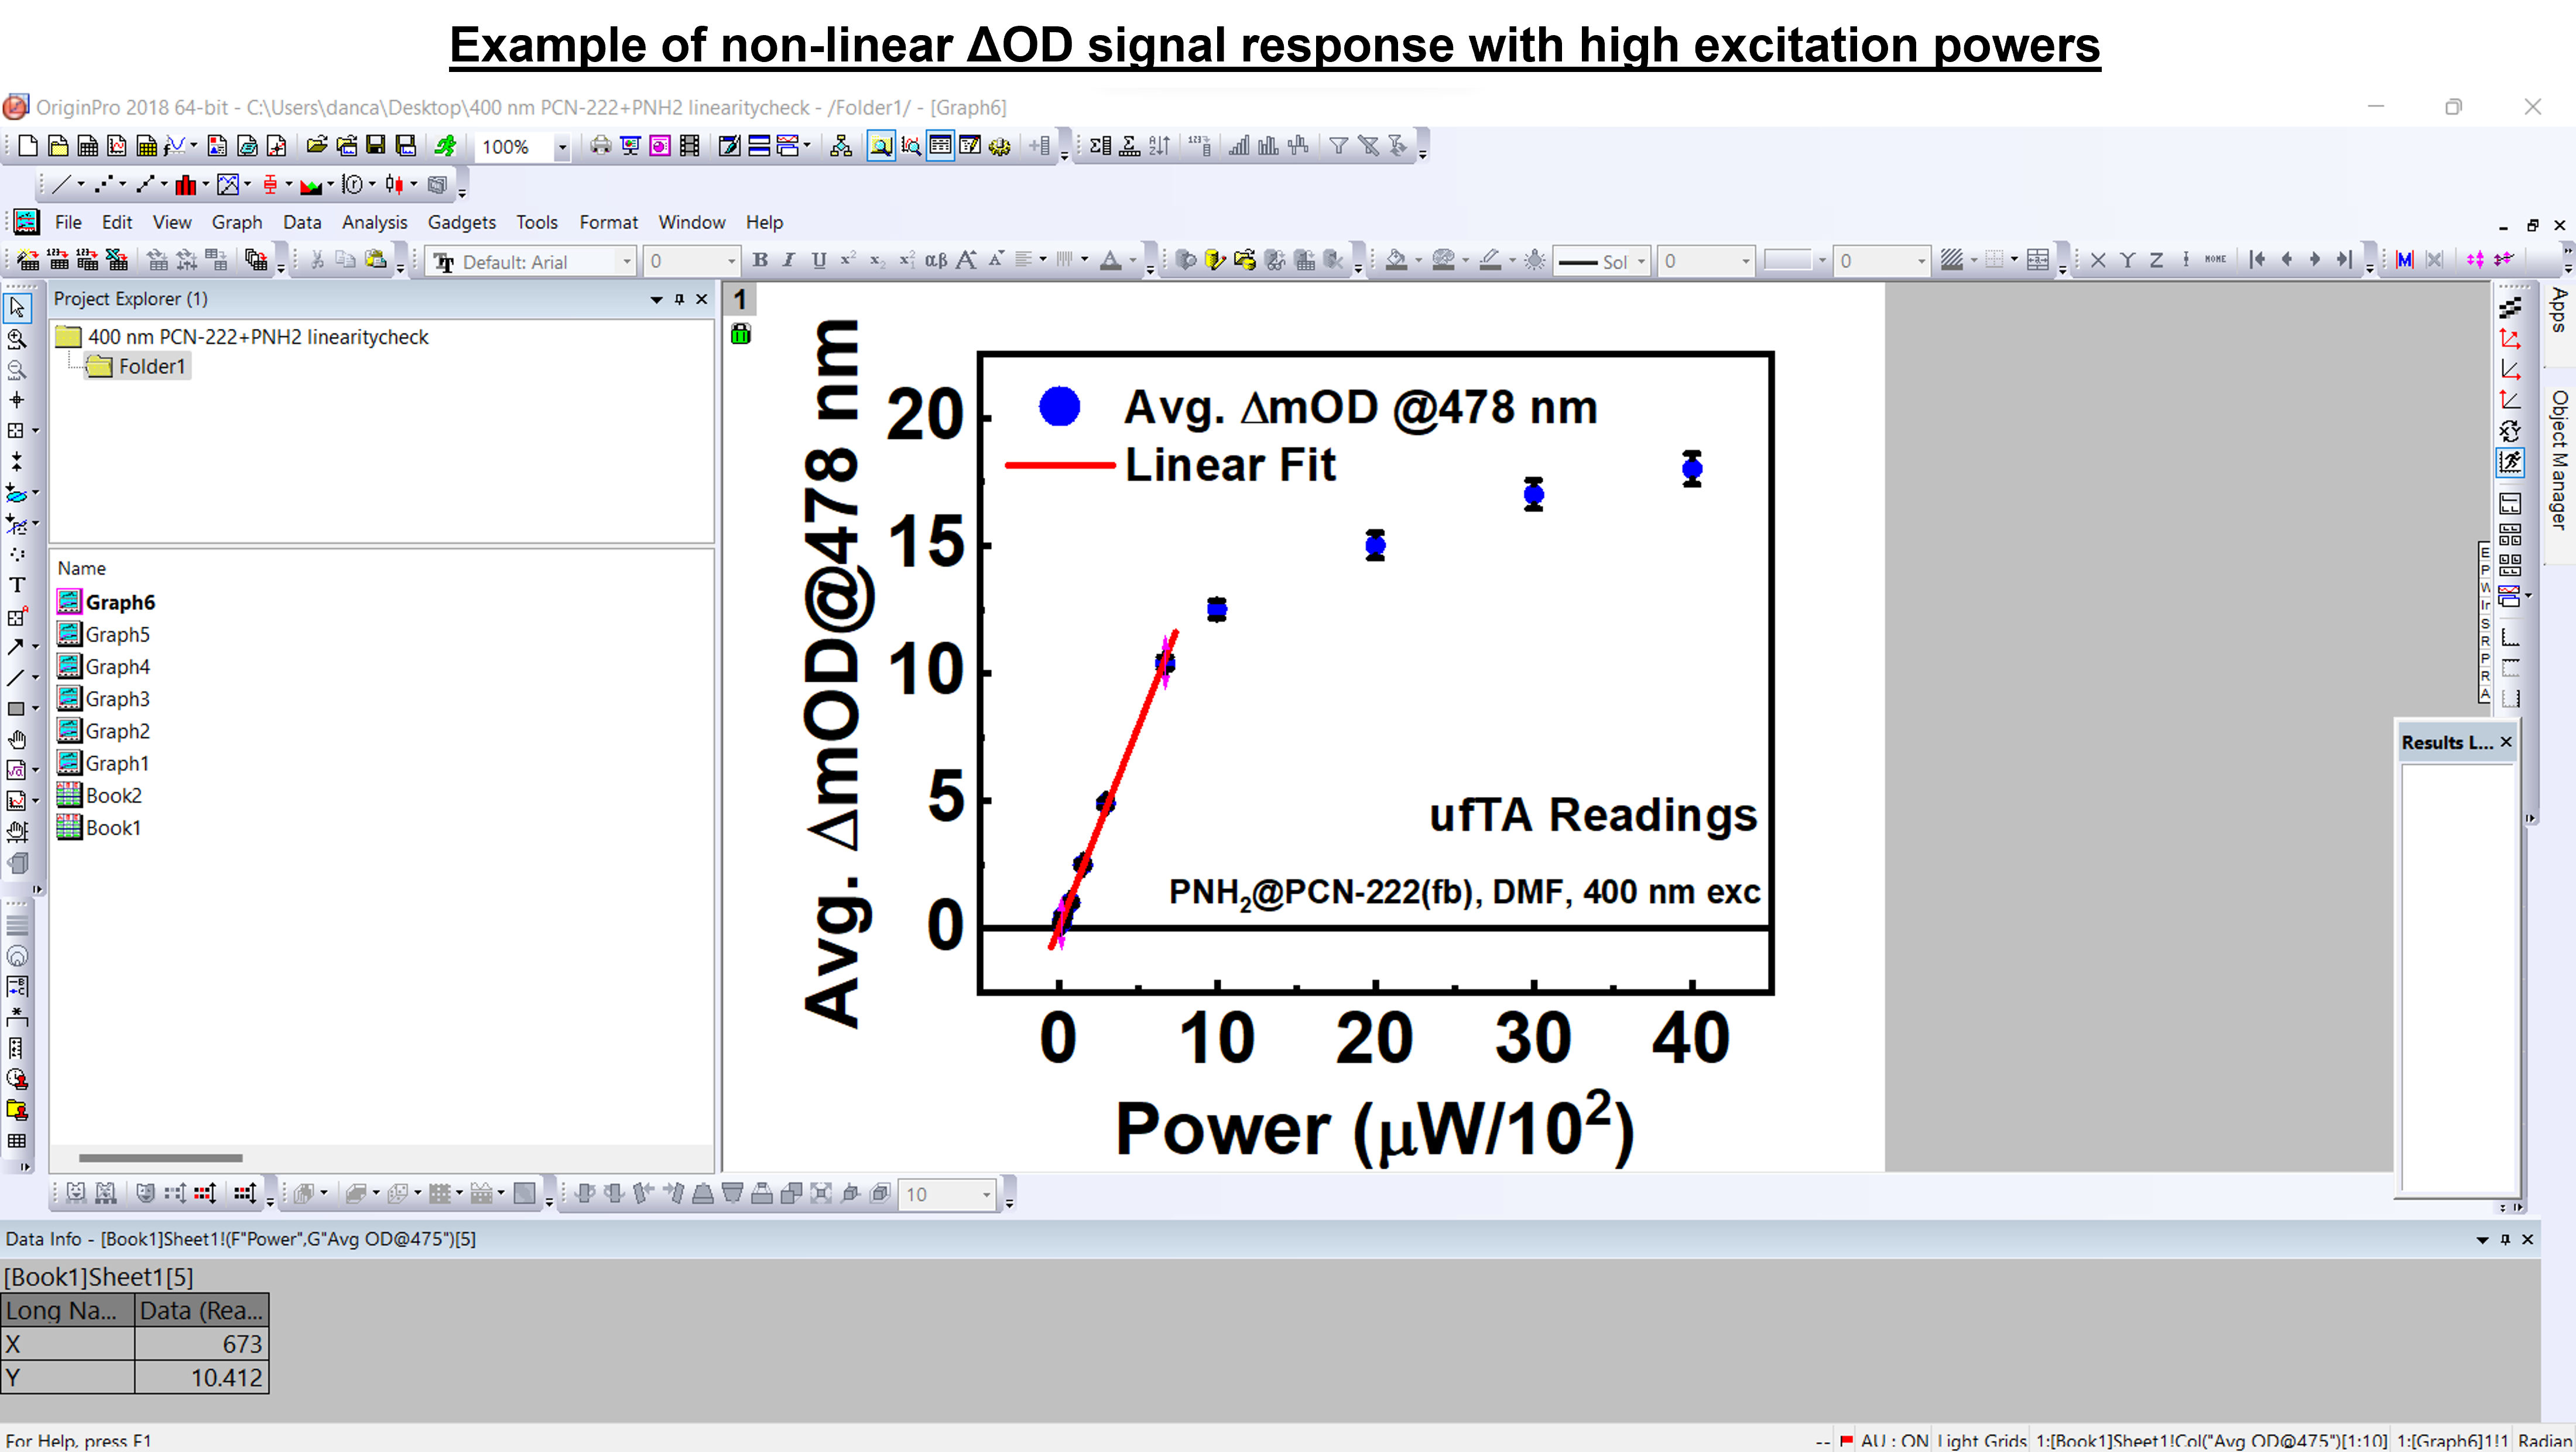Toggle Italic text formatting
The image size is (2576, 1452).
(789, 261)
